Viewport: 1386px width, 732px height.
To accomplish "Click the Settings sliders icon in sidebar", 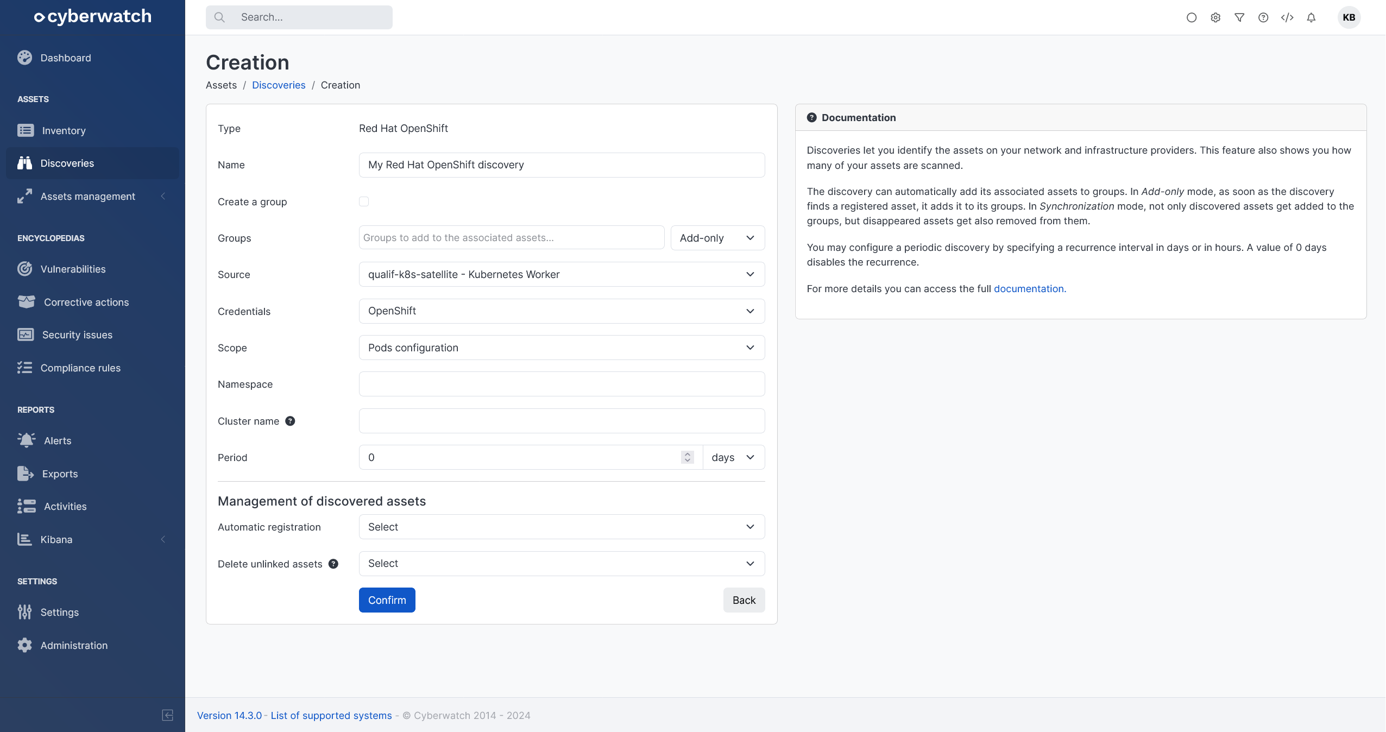I will click(25, 612).
